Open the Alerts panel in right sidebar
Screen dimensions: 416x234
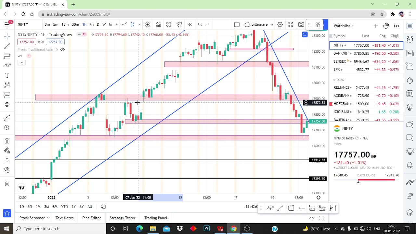point(410,39)
